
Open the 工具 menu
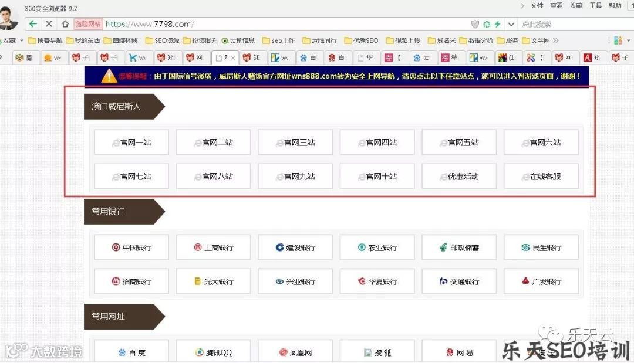pyautogui.click(x=596, y=6)
